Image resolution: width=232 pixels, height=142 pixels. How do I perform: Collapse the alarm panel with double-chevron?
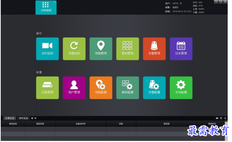(x=225, y=118)
